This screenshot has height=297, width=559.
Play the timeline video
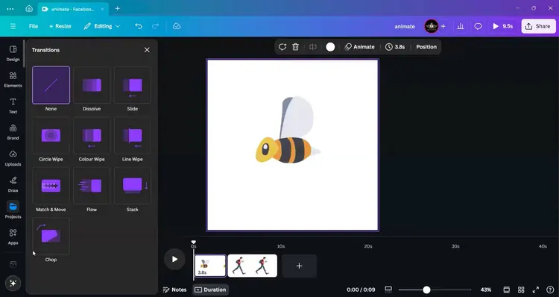(174, 259)
